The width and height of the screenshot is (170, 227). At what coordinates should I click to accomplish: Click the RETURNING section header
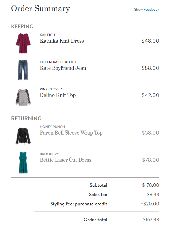pos(26,118)
